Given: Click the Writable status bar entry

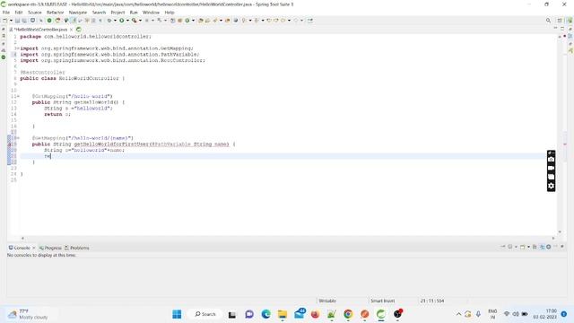Looking at the screenshot, I should pos(327,301).
